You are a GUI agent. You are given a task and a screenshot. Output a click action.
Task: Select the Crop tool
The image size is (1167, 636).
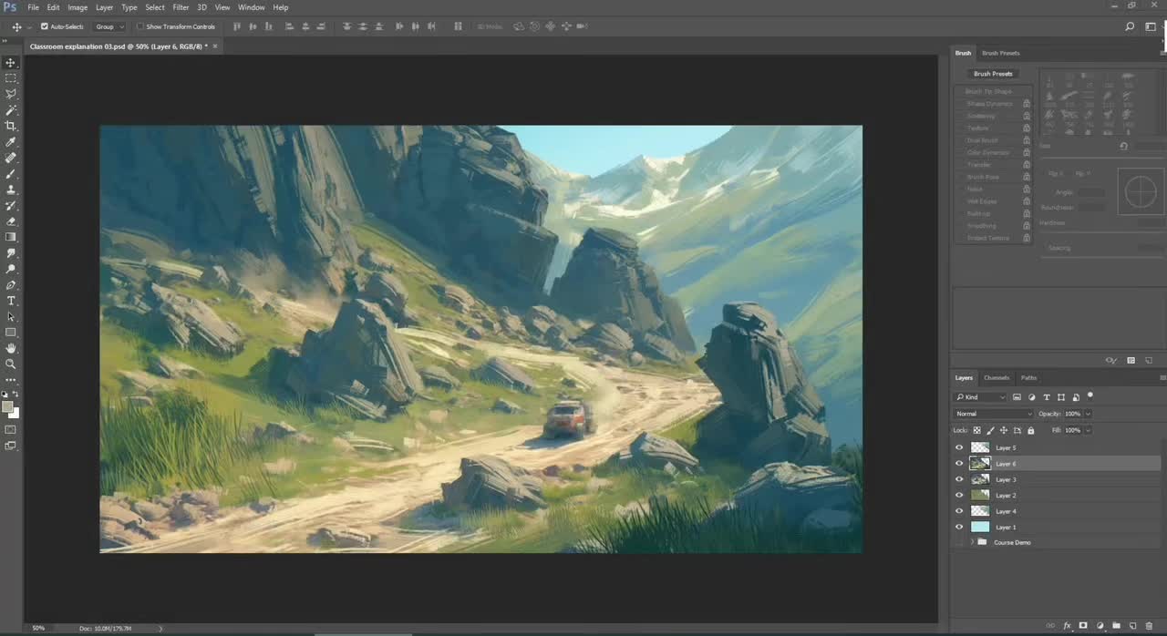point(11,126)
